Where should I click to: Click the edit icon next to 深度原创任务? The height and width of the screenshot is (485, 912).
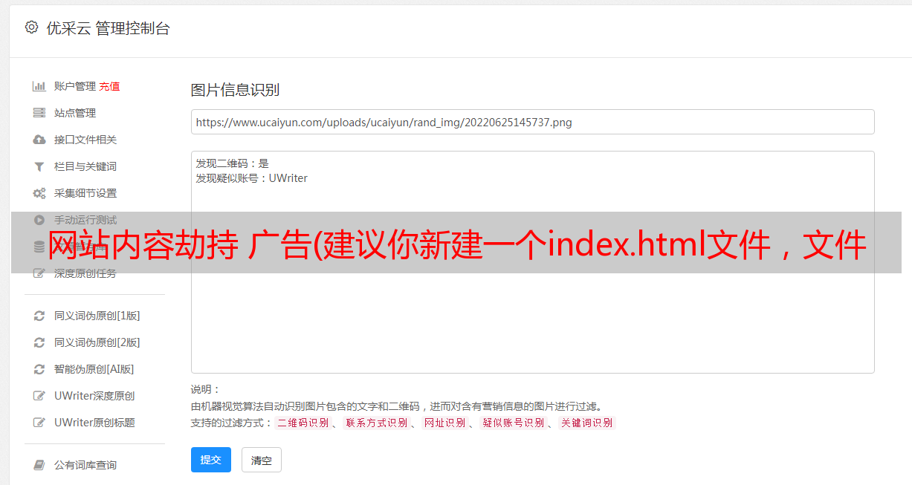pos(39,273)
